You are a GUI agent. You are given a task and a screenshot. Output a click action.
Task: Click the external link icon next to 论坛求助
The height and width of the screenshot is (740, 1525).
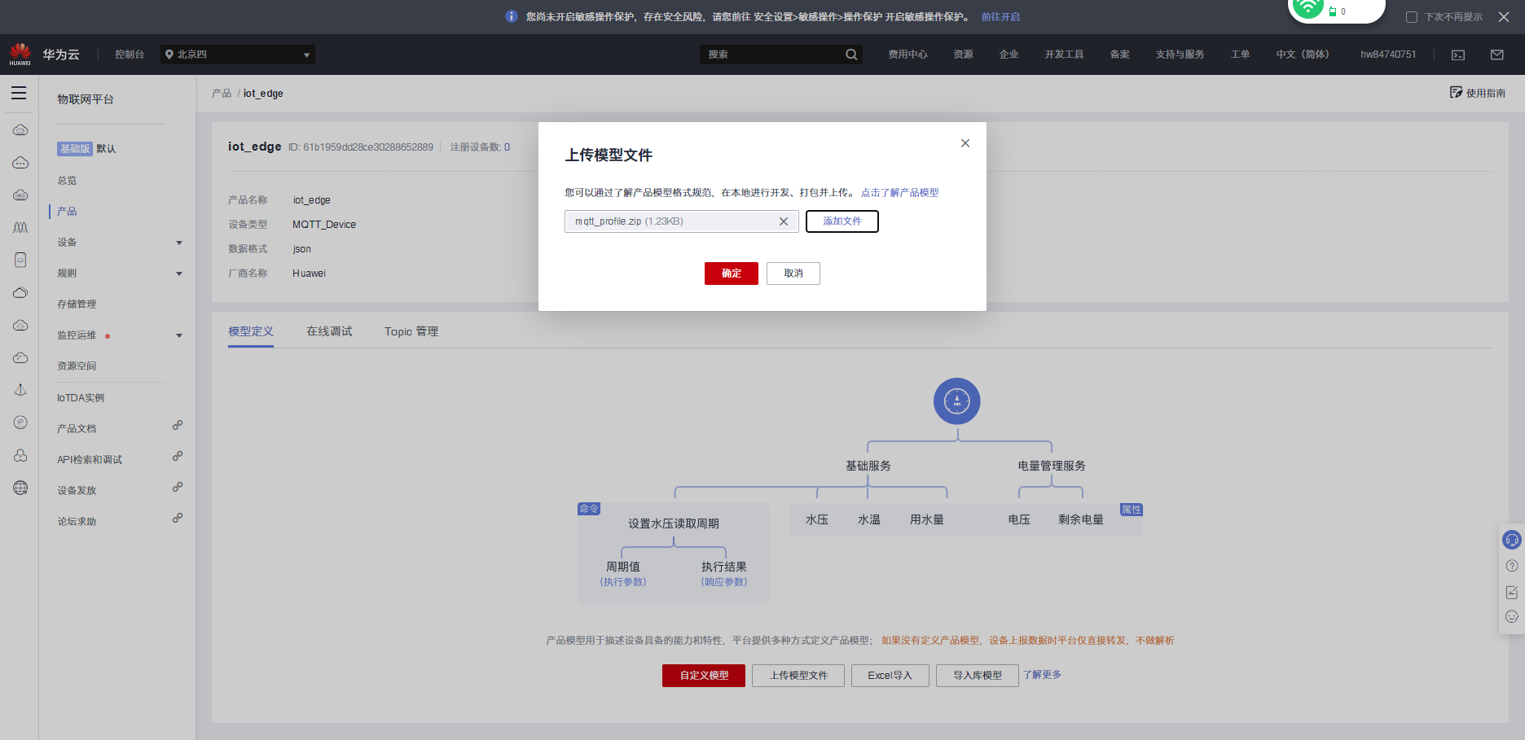click(178, 518)
